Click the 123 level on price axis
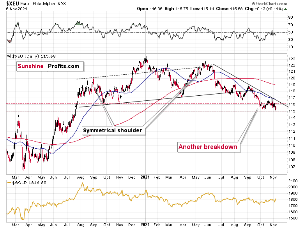 point(291,58)
